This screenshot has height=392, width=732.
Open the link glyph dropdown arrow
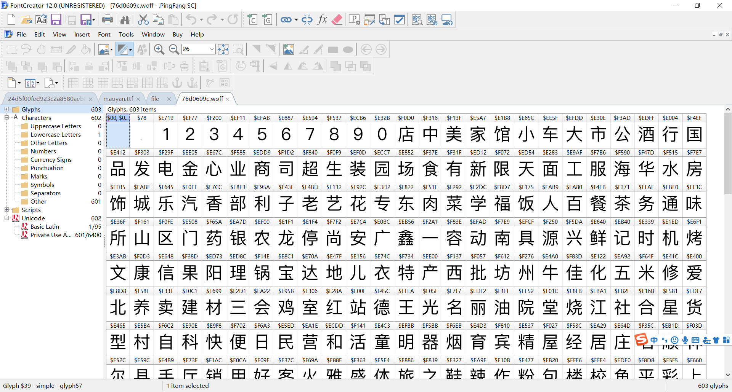click(296, 19)
